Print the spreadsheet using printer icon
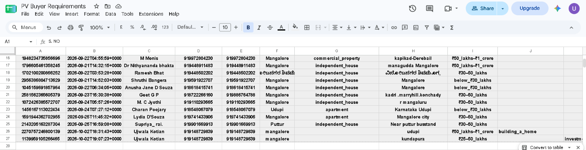 pyautogui.click(x=70, y=27)
